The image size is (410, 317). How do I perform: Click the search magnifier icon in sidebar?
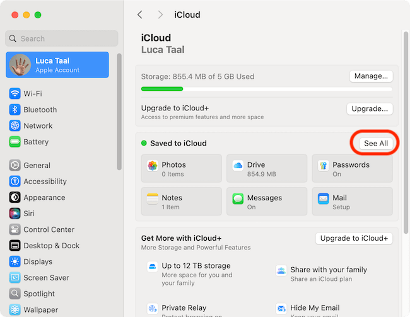13,38
